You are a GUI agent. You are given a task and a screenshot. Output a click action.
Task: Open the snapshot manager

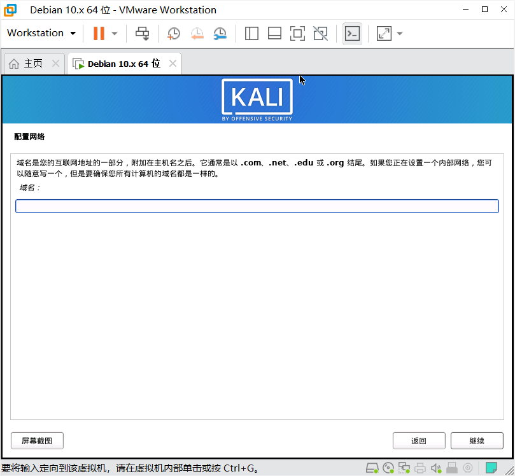(x=220, y=34)
